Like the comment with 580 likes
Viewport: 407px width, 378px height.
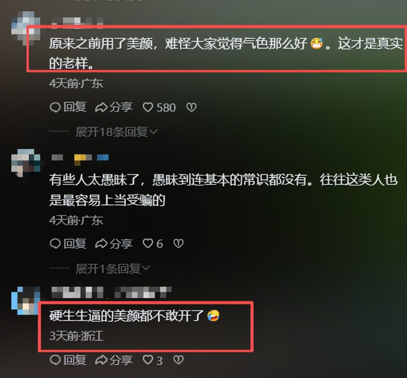click(x=160, y=107)
